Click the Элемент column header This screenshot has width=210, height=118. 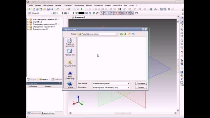point(48,87)
